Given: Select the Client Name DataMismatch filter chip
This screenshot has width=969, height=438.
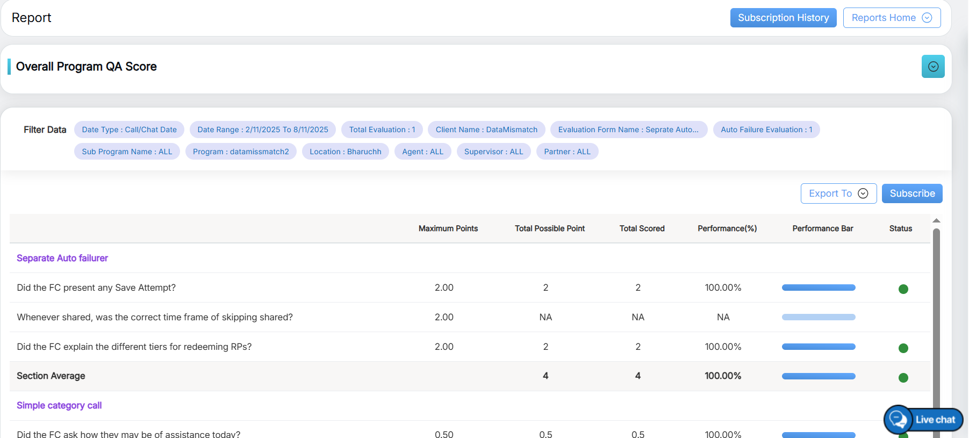Looking at the screenshot, I should click(x=486, y=130).
